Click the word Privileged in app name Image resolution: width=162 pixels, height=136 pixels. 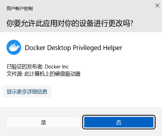point(87,48)
